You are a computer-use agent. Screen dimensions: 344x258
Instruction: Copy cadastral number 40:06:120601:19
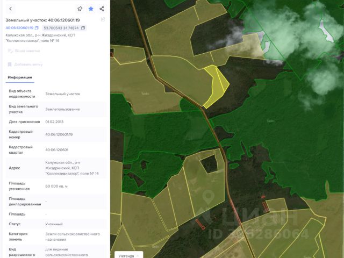37,28
